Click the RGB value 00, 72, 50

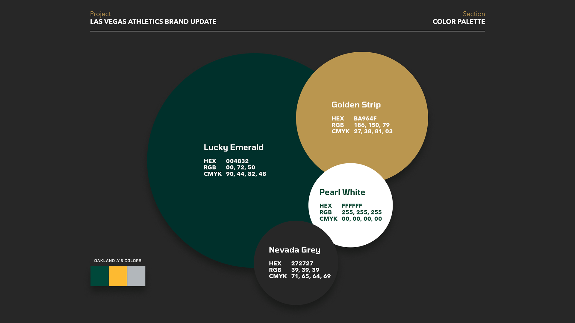(240, 167)
